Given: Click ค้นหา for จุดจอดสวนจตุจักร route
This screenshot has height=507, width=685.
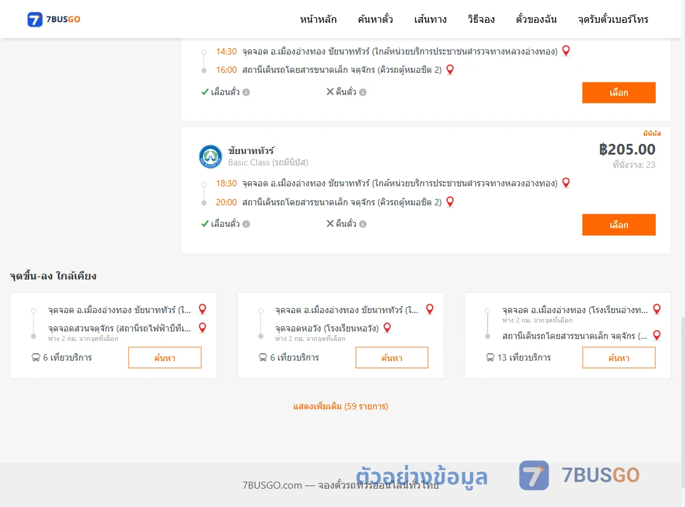Looking at the screenshot, I should (x=165, y=357).
